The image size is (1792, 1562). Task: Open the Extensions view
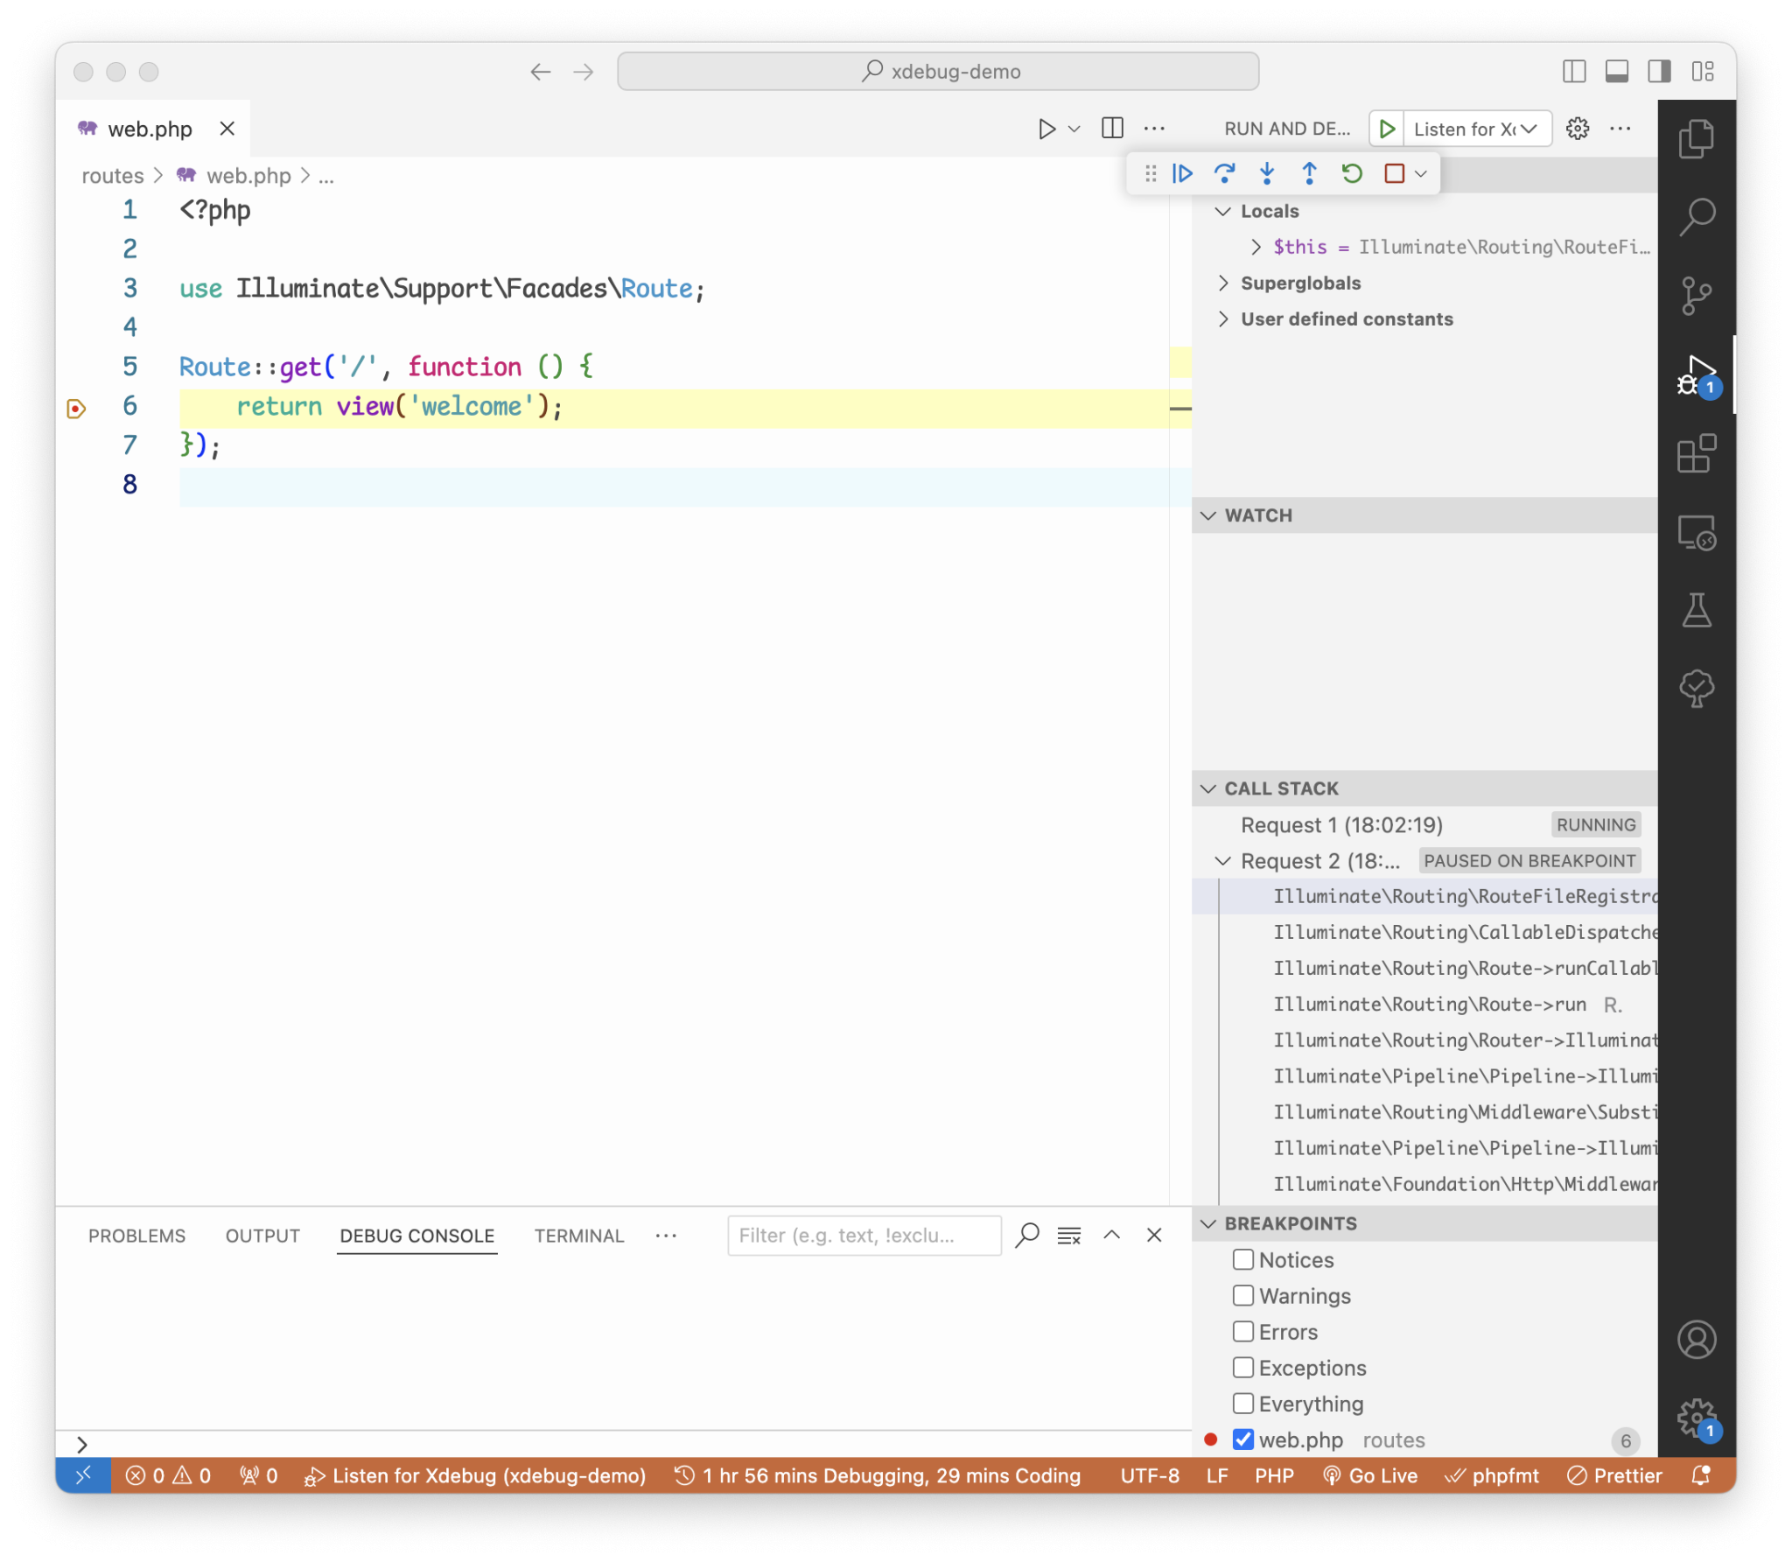click(1698, 454)
